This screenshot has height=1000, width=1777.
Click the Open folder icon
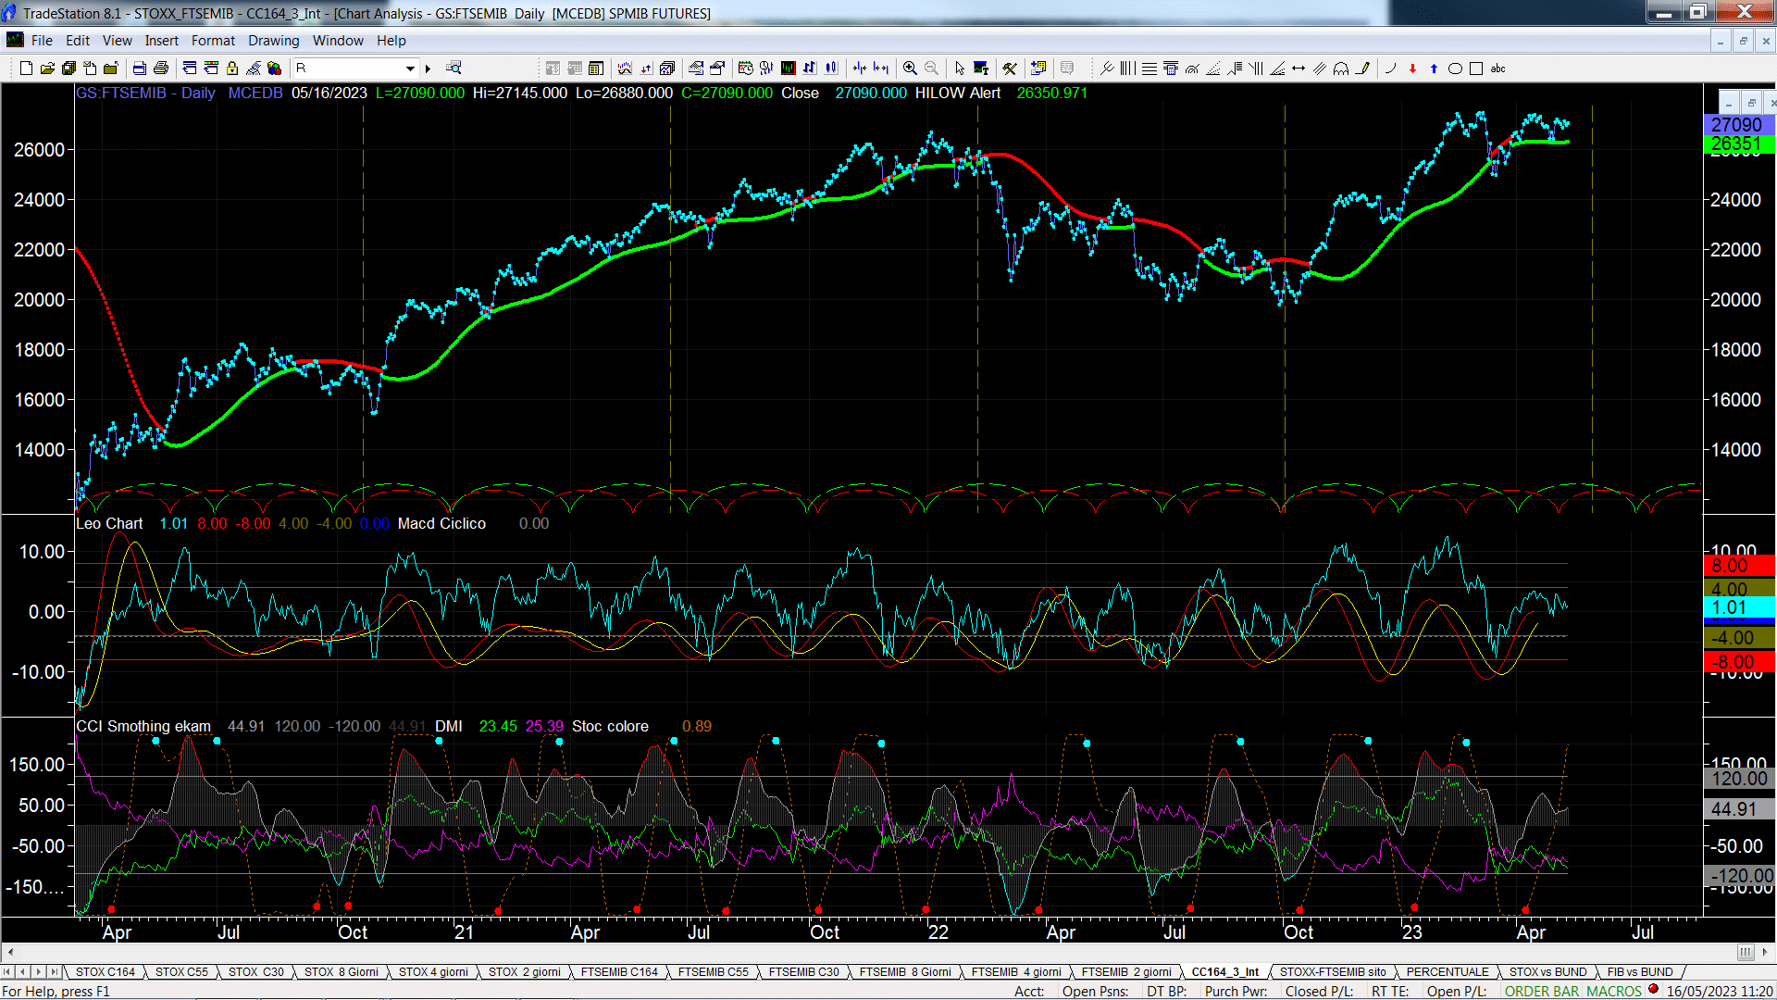(x=47, y=68)
